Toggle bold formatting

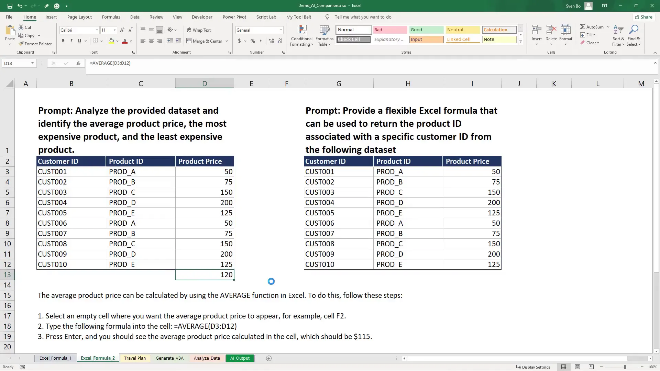click(63, 41)
